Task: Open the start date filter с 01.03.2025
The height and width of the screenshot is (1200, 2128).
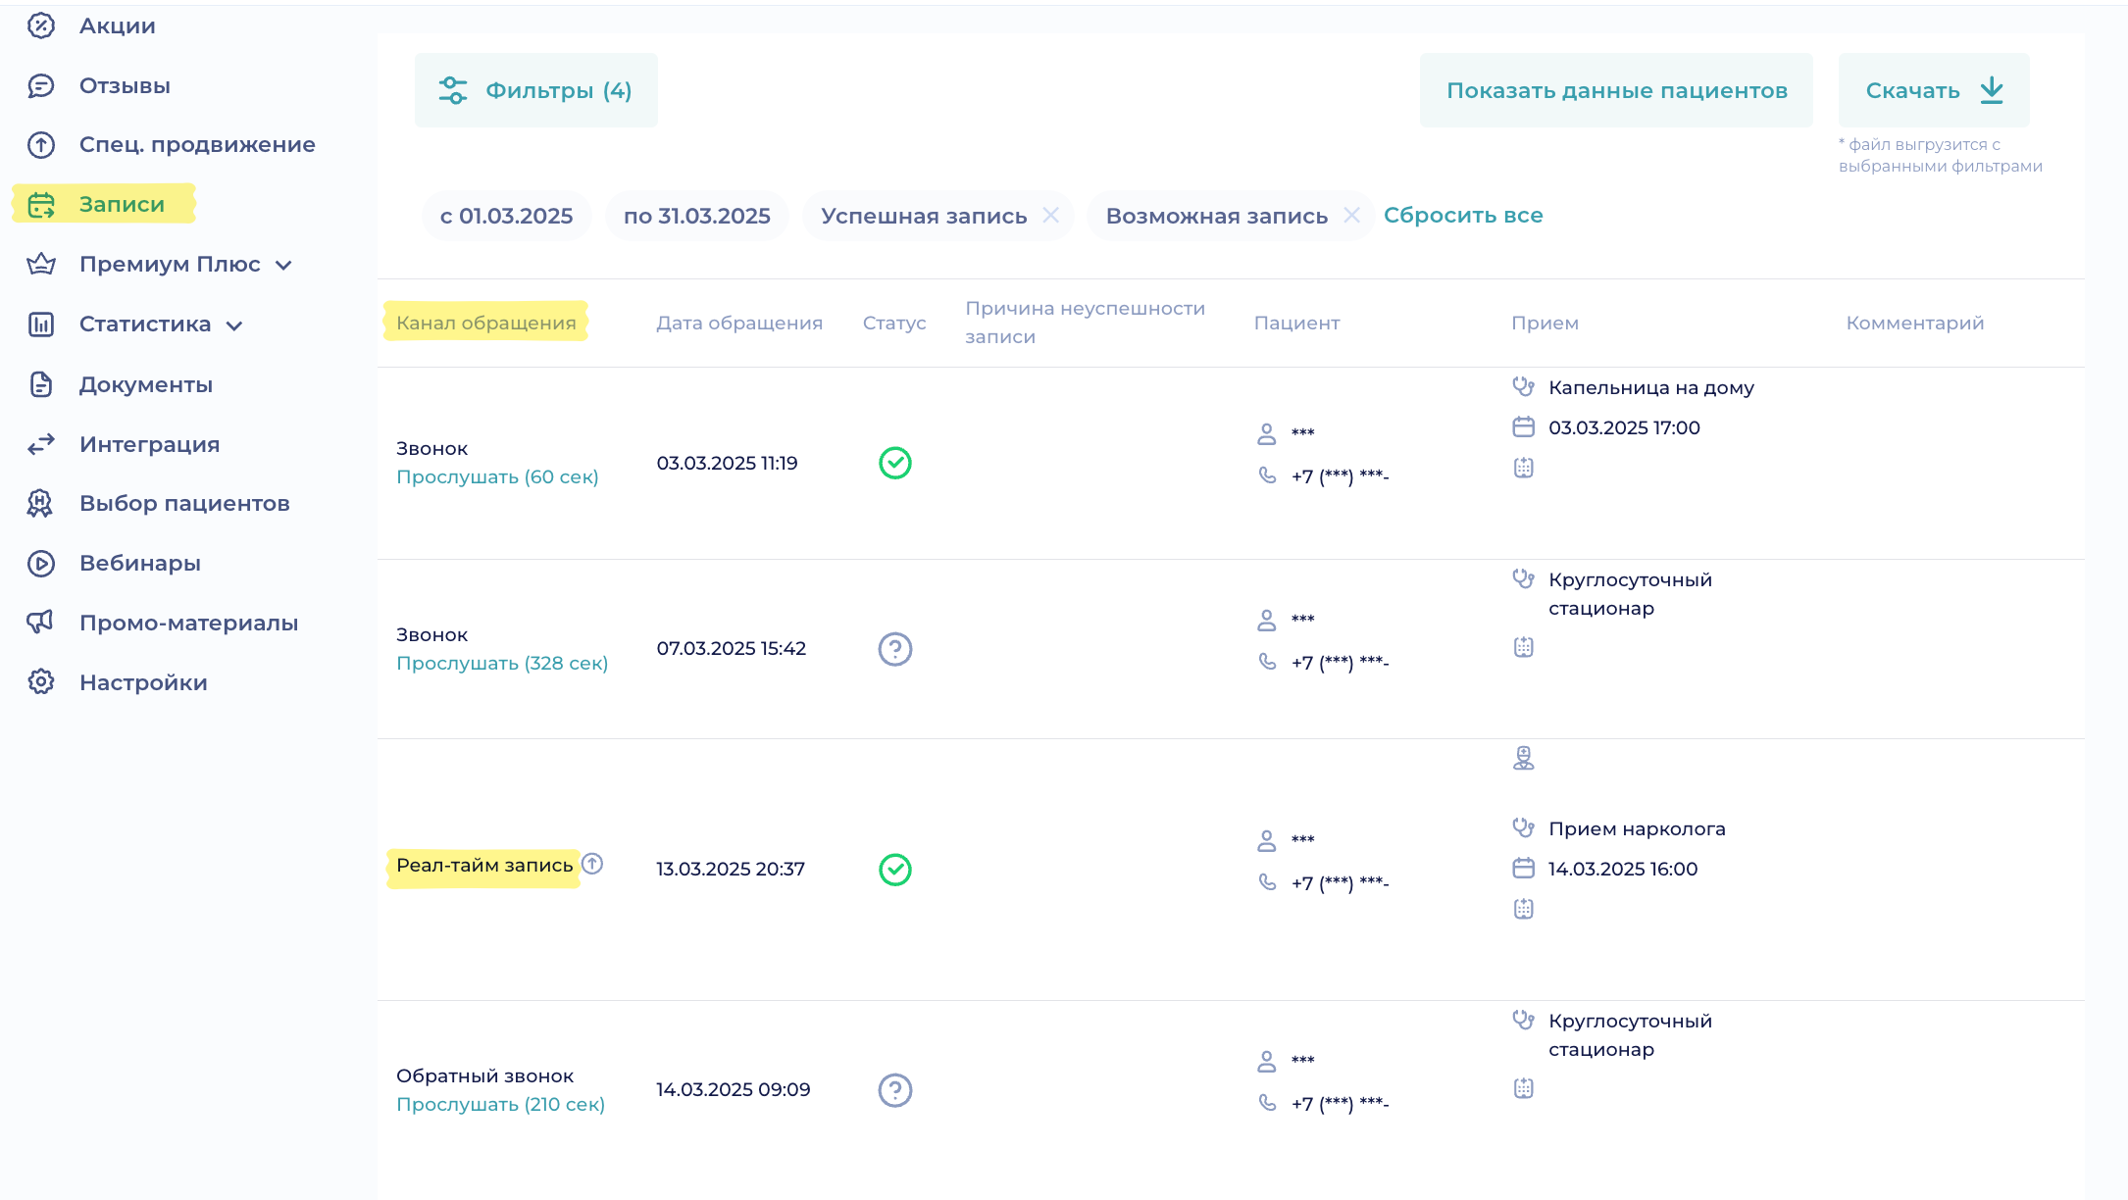Action: point(506,216)
